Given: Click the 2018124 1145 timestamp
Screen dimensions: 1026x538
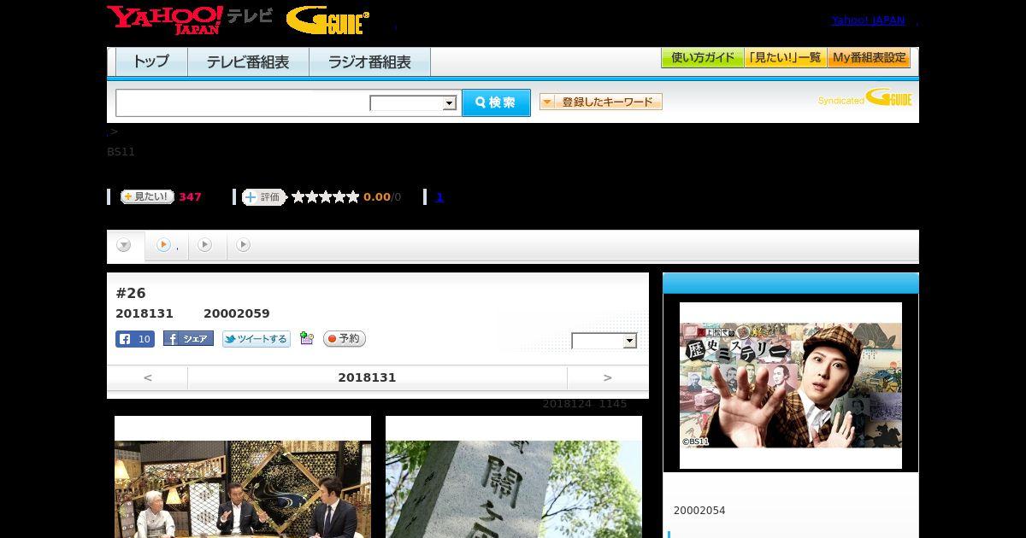Looking at the screenshot, I should [585, 404].
